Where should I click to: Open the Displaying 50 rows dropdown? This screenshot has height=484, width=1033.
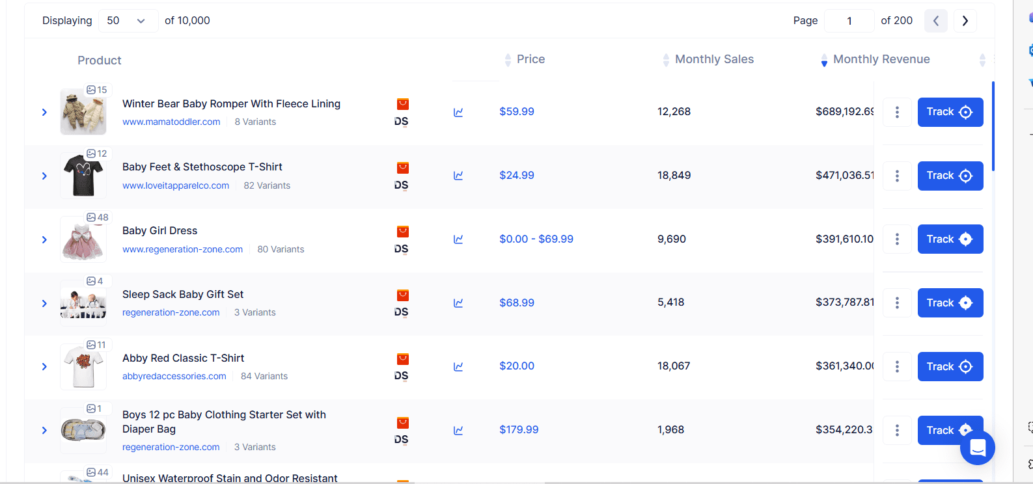[x=128, y=21]
